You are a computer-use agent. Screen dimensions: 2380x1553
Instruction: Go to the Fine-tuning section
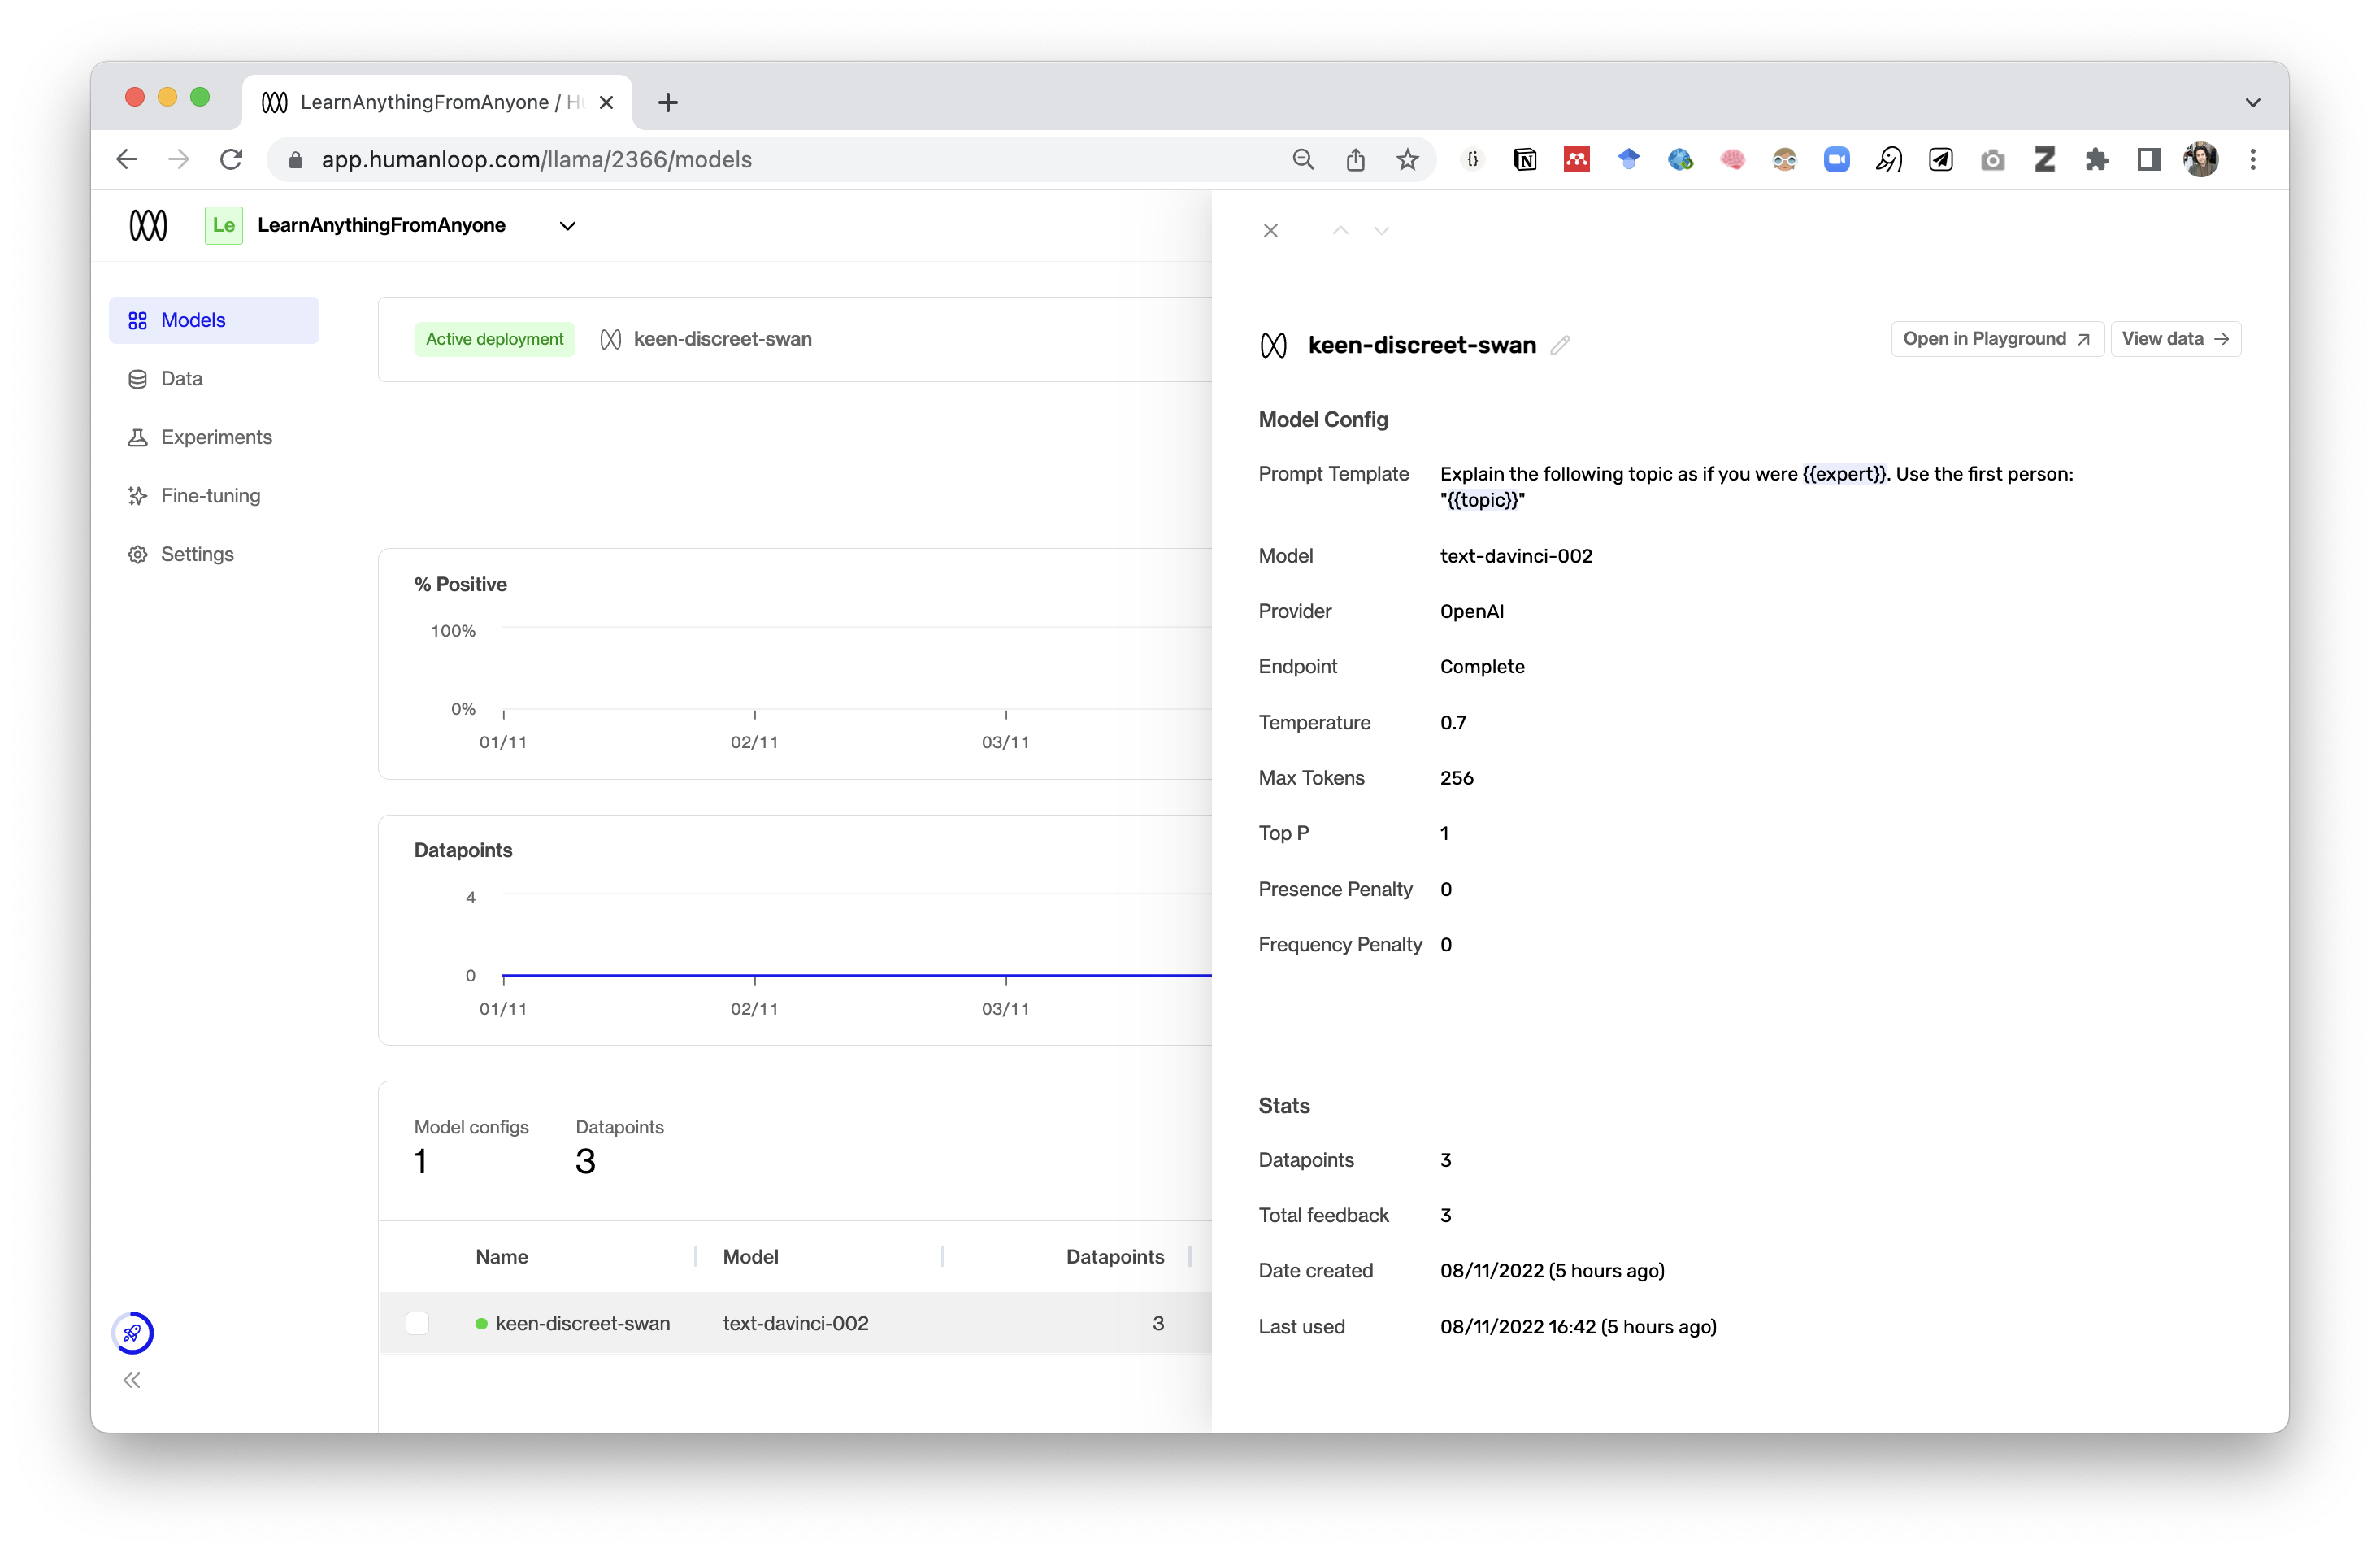click(x=210, y=496)
